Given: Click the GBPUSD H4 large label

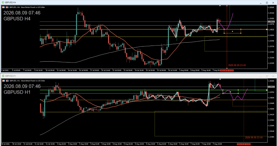Looking at the screenshot, I should pos(17,19).
